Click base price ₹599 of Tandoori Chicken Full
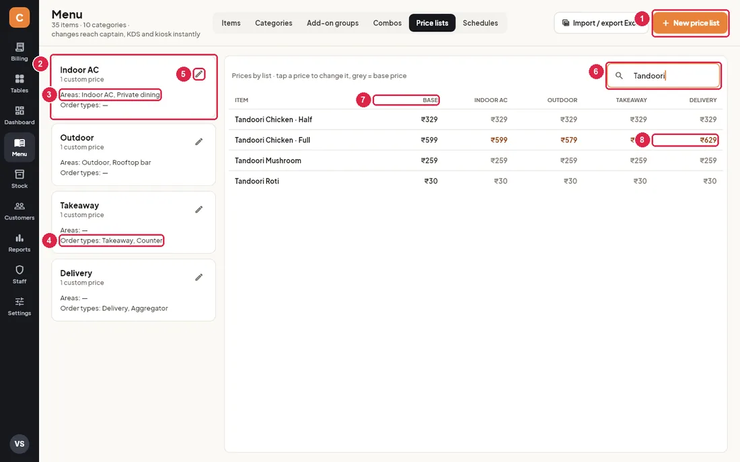Screen dimensions: 740x462 pyautogui.click(x=429, y=140)
